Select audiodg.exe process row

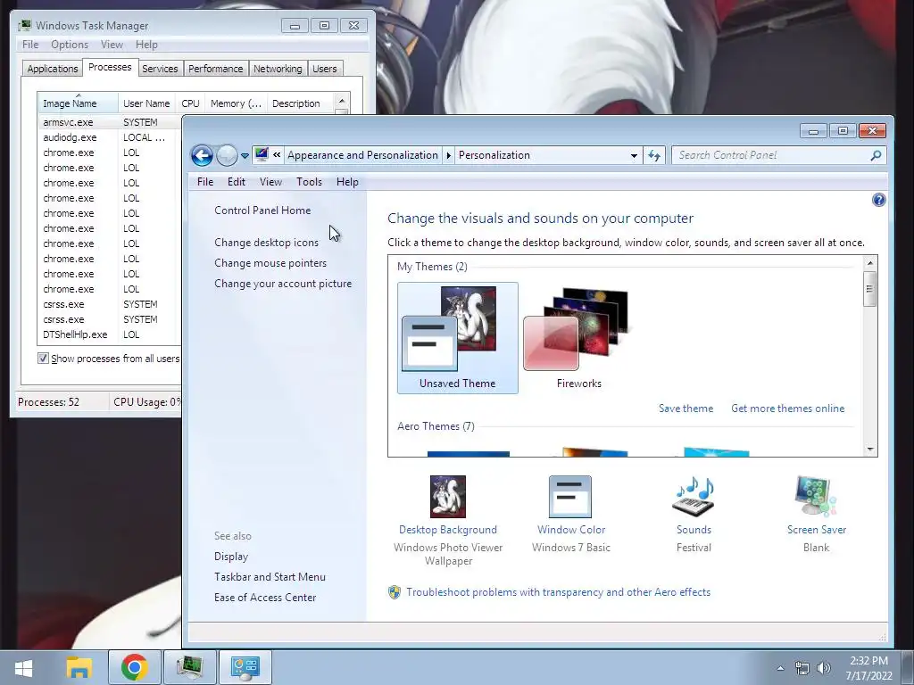tap(110, 137)
